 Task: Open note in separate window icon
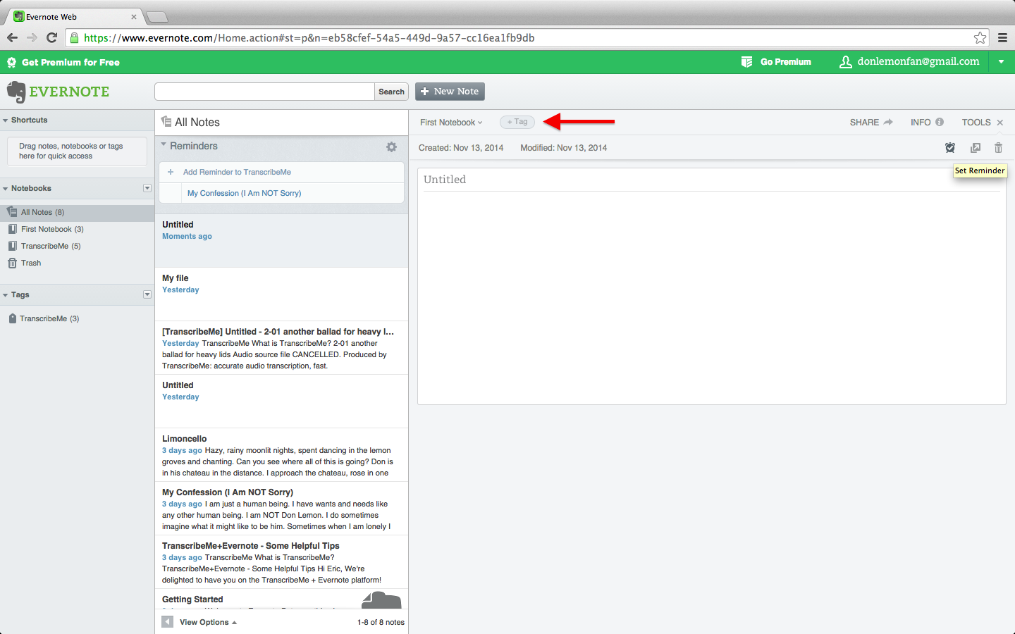point(976,148)
